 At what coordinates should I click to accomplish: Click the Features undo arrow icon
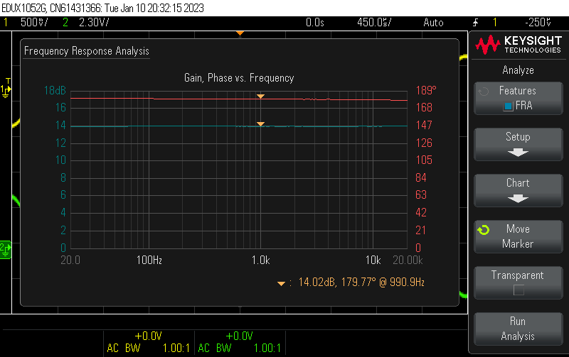[x=484, y=92]
